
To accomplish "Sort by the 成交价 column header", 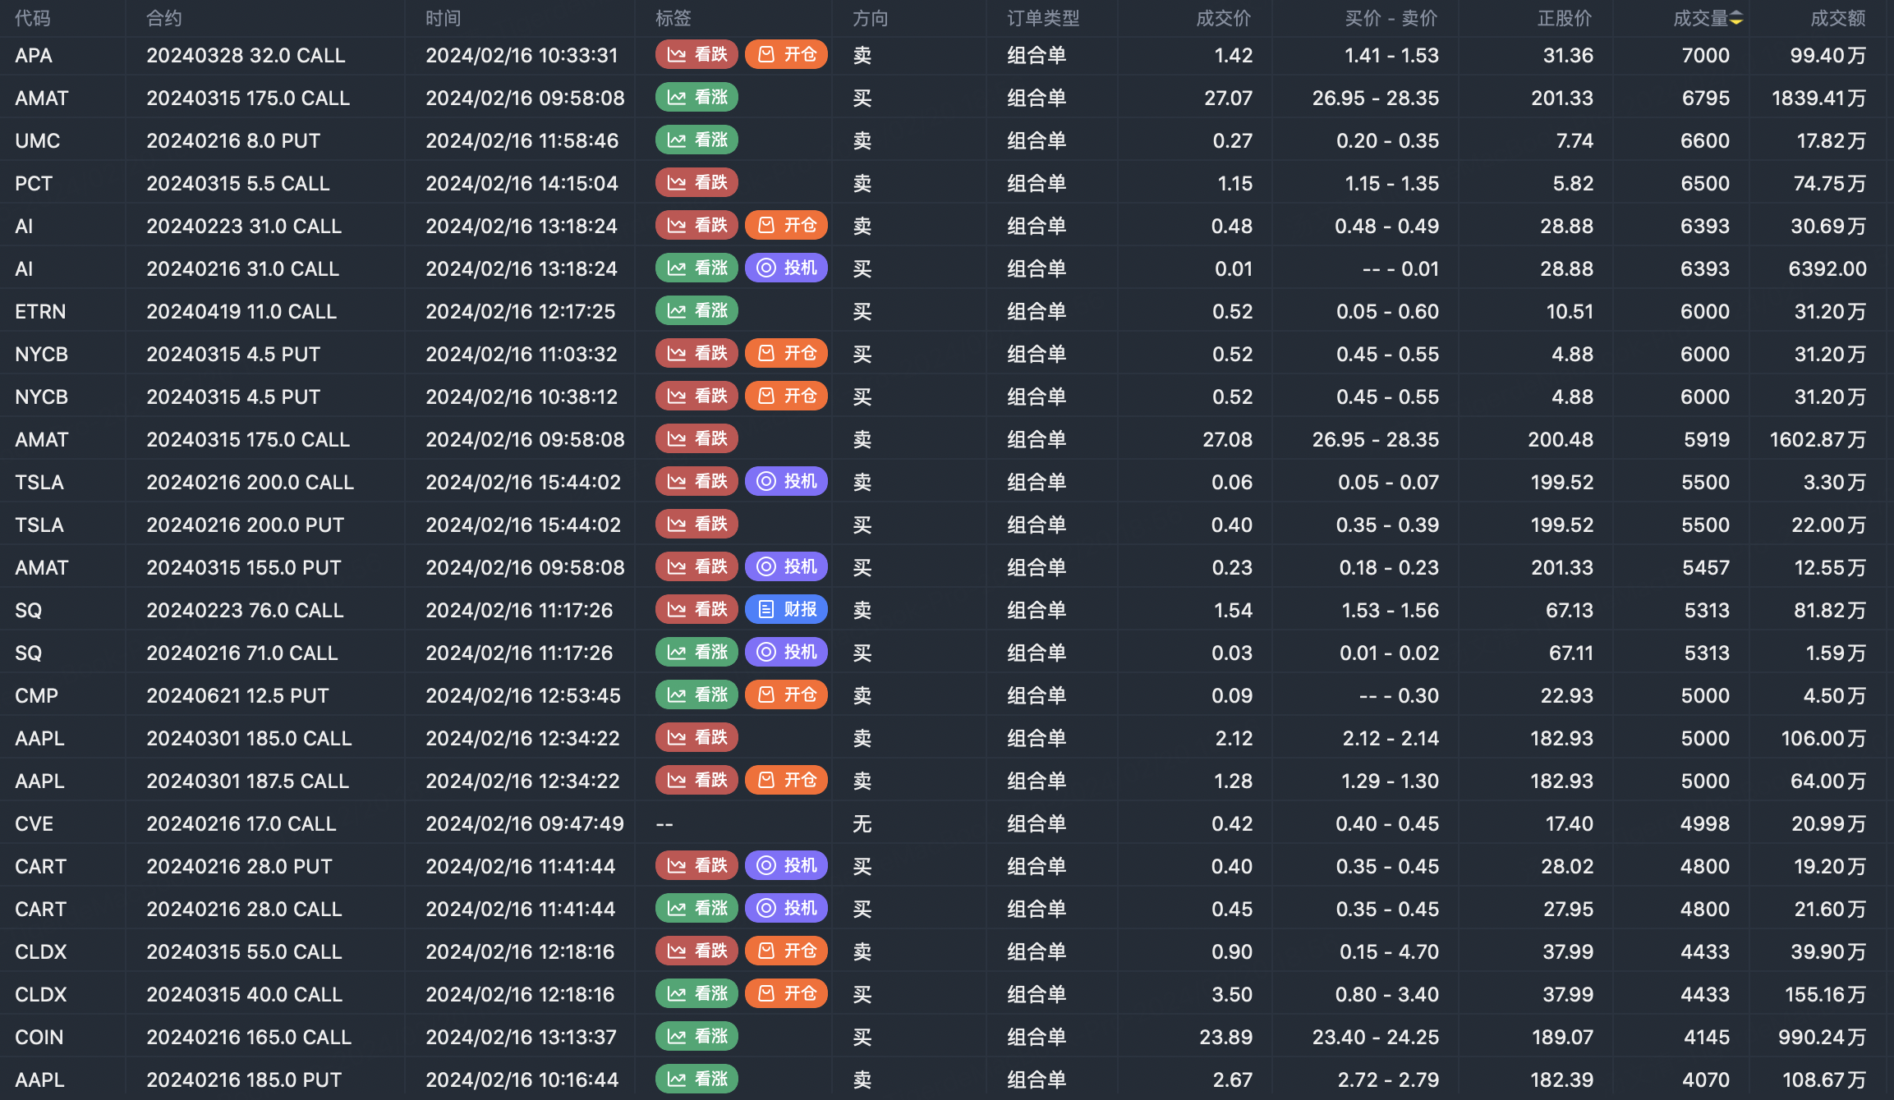I will 1223,19.
